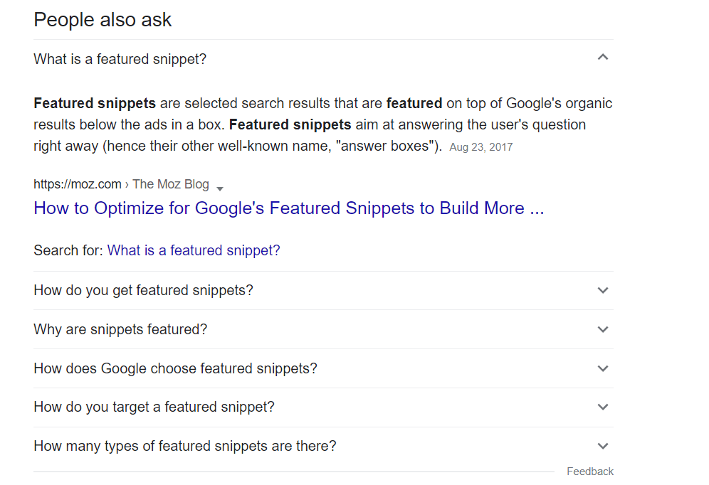This screenshot has width=709, height=485.
Task: Click the upward chevron icon on the expanded question
Action: pyautogui.click(x=603, y=56)
